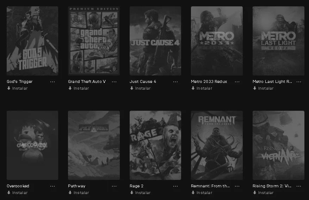
Task: Click the Rising Storm 2 title link
Action: click(x=272, y=186)
